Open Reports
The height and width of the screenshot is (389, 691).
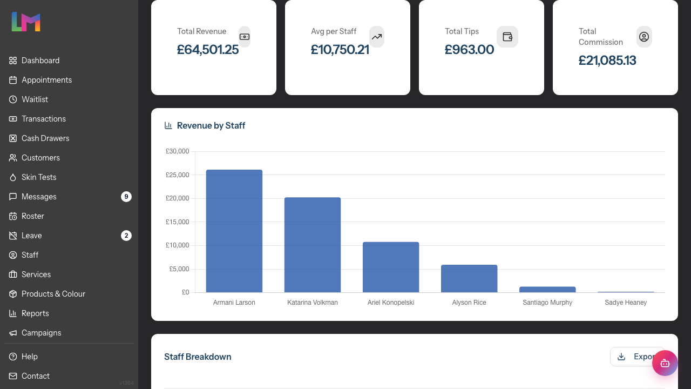pyautogui.click(x=69, y=313)
